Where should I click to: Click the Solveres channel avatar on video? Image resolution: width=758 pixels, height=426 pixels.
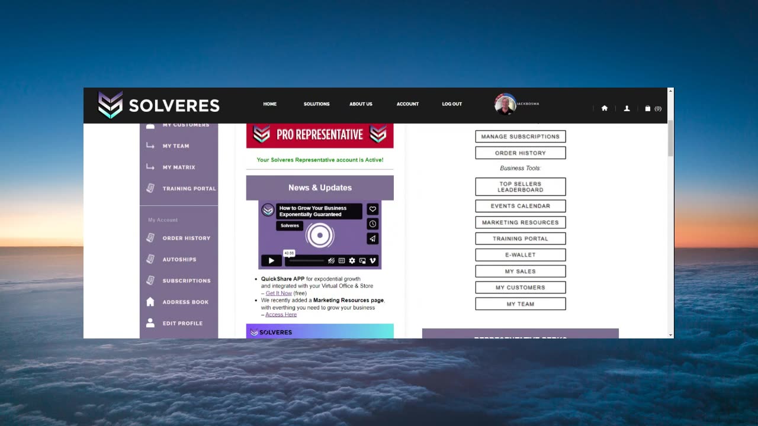tap(268, 210)
